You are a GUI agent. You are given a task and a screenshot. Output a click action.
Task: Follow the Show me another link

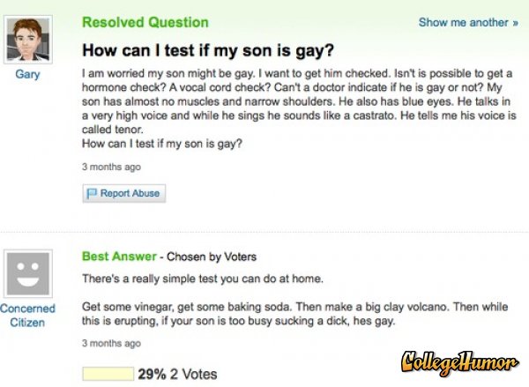tap(463, 22)
